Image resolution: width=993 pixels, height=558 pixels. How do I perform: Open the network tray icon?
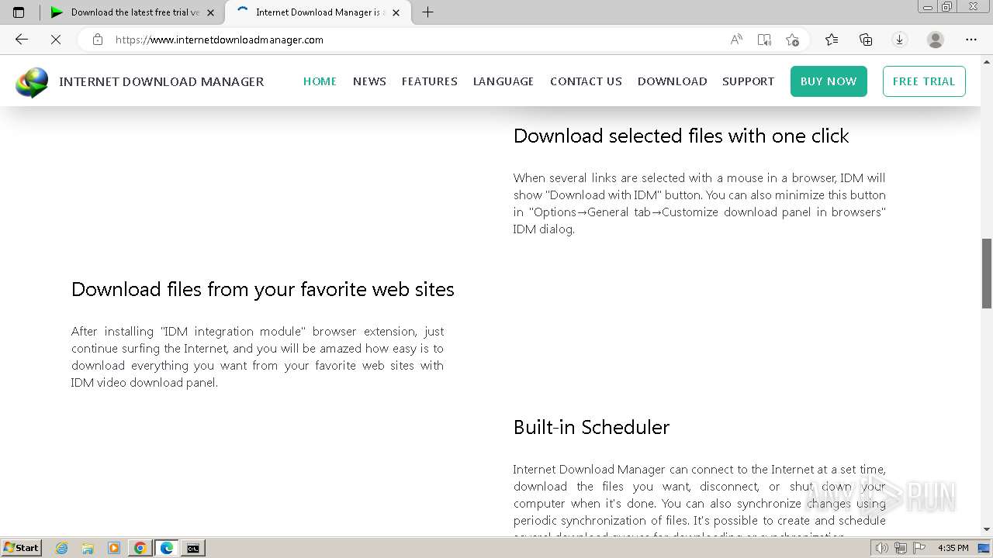pyautogui.click(x=900, y=548)
